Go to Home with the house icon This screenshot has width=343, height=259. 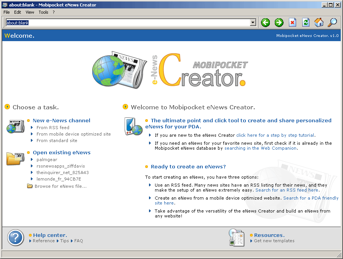pos(319,22)
